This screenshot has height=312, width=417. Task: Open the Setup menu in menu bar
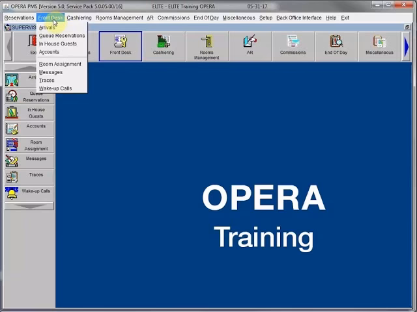265,18
